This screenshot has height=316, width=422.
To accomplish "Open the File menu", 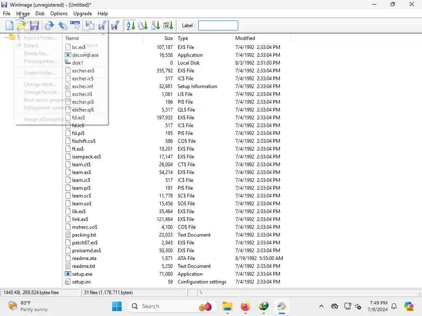I will tap(7, 14).
